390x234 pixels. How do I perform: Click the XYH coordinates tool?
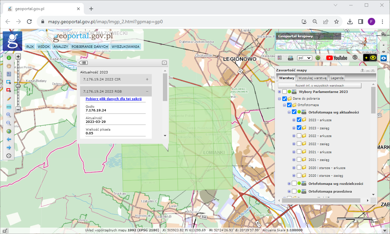click(x=9, y=107)
